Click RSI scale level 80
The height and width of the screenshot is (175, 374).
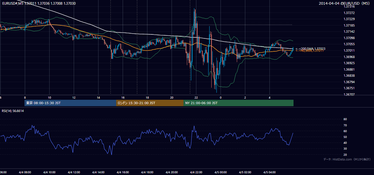[345, 119]
